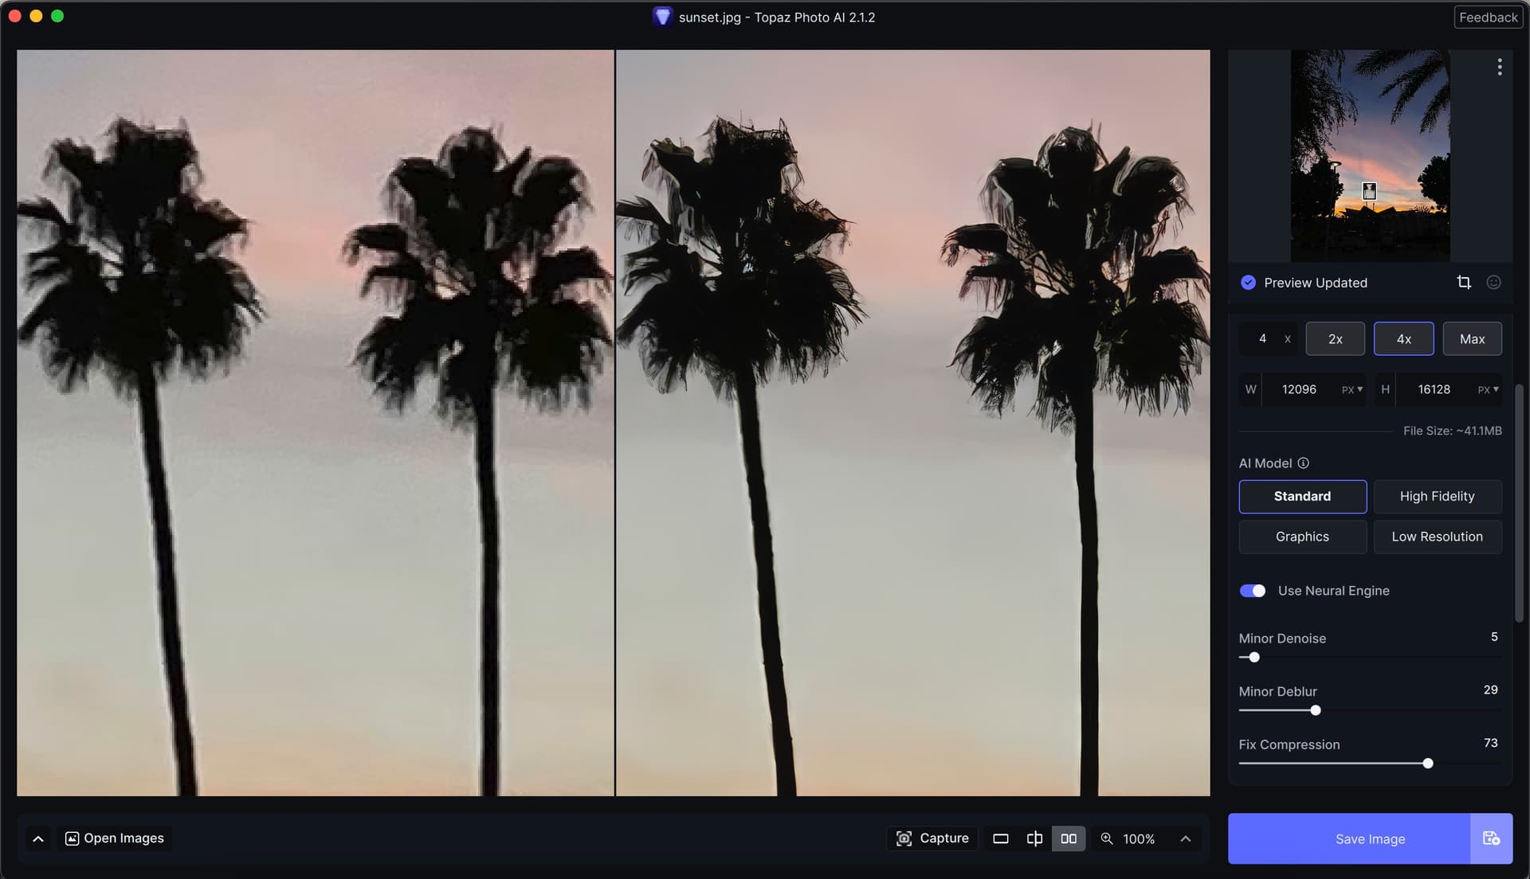
Task: Click the zoom magnifier icon
Action: click(x=1107, y=838)
